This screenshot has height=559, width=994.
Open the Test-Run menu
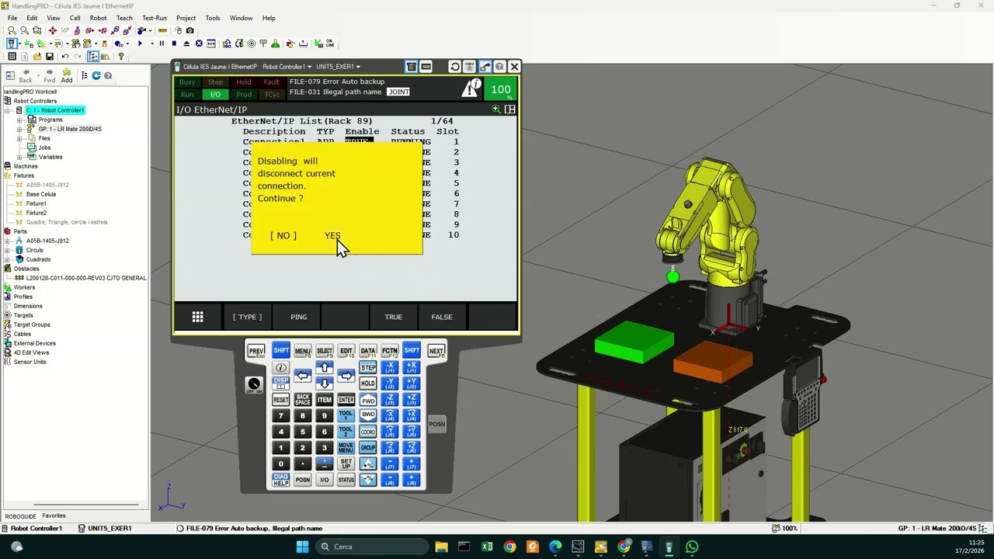(x=155, y=18)
